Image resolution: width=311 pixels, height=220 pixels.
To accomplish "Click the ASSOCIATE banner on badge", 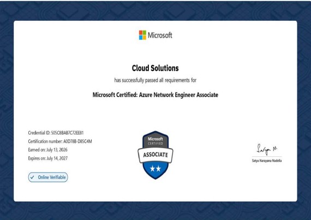I will (155, 155).
